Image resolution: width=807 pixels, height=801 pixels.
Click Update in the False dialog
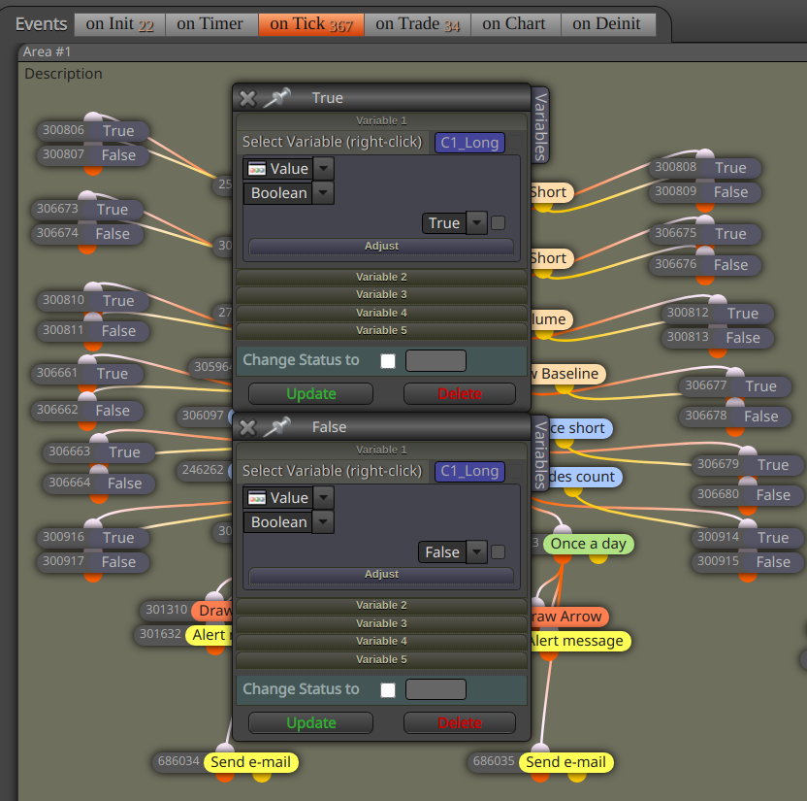coord(310,722)
